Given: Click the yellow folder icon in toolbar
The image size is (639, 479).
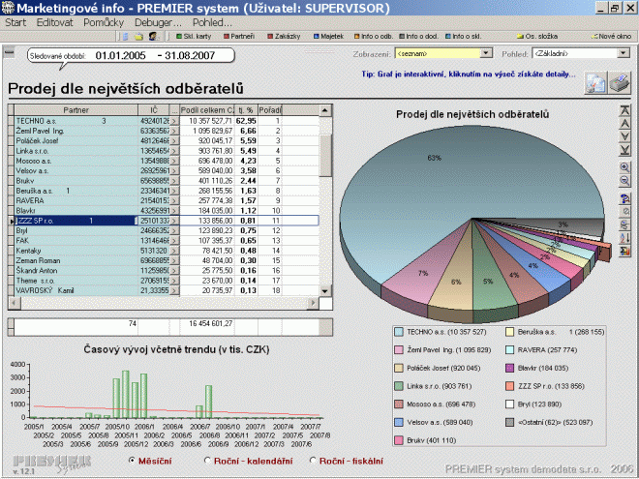Looking at the screenshot, I should click(139, 36).
